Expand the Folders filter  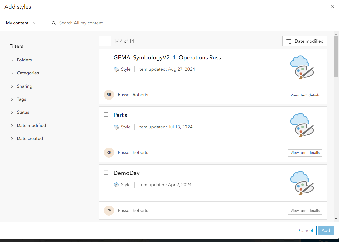[24, 60]
